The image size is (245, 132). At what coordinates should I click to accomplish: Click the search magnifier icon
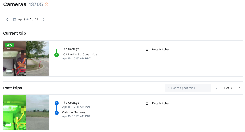click(168, 88)
